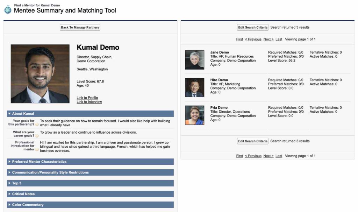Click bottom '< Previous' pagination link
Image resolution: width=358 pixels, height=212 pixels.
(253, 156)
